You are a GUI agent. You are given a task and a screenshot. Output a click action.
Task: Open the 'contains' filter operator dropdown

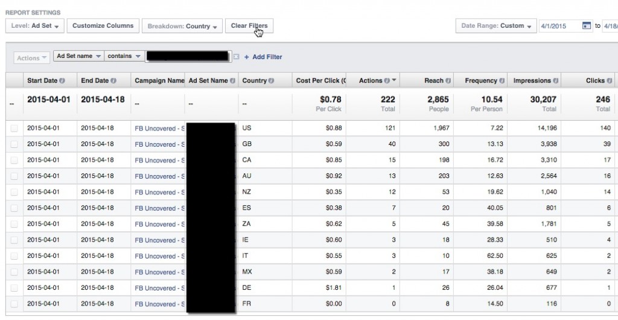click(124, 56)
